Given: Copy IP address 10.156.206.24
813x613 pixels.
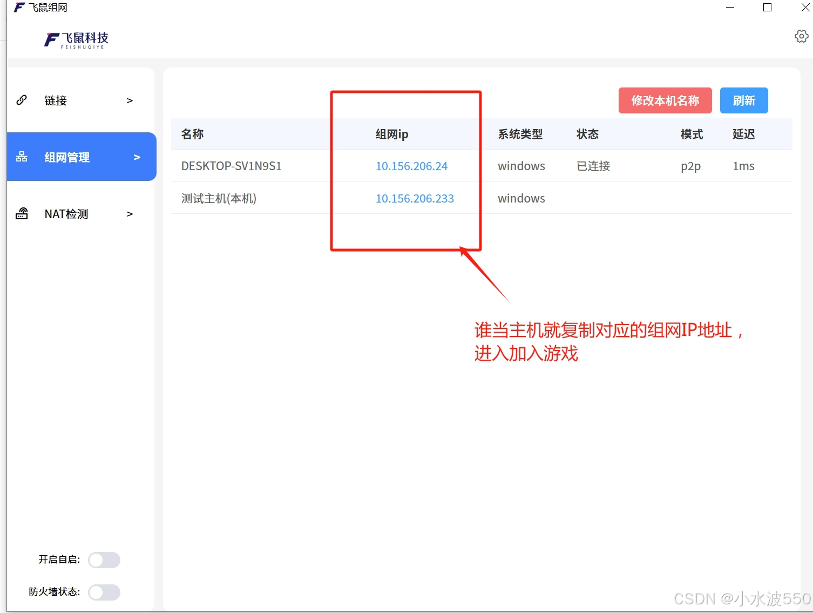Looking at the screenshot, I should coord(411,166).
